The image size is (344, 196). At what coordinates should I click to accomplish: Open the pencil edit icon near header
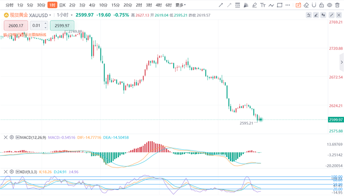[316, 15]
